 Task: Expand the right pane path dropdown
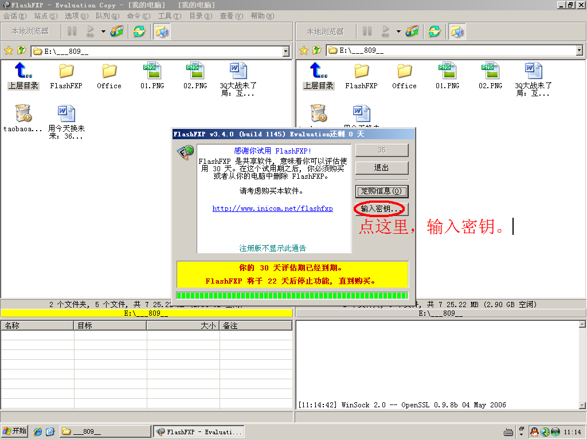pos(579,51)
